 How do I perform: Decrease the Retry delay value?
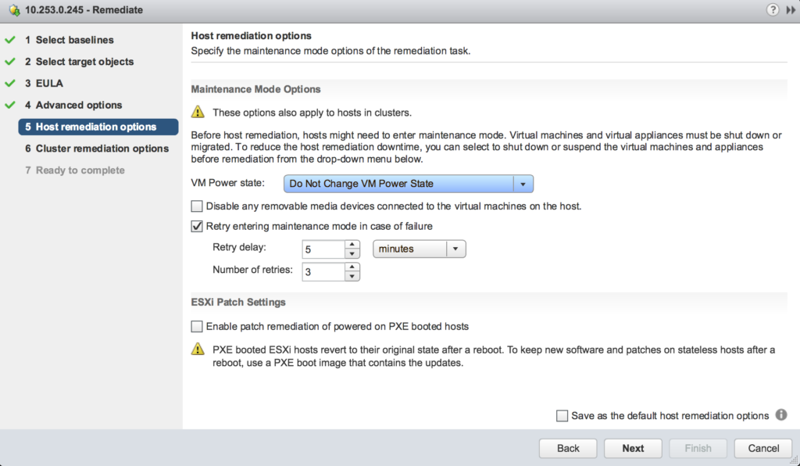pos(352,253)
